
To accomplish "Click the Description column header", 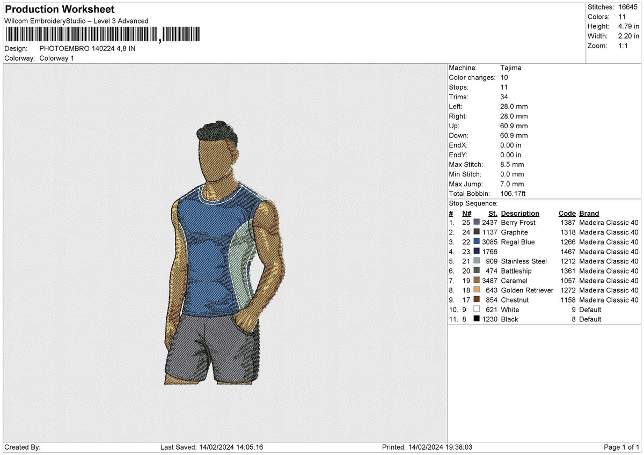I will pyautogui.click(x=520, y=213).
